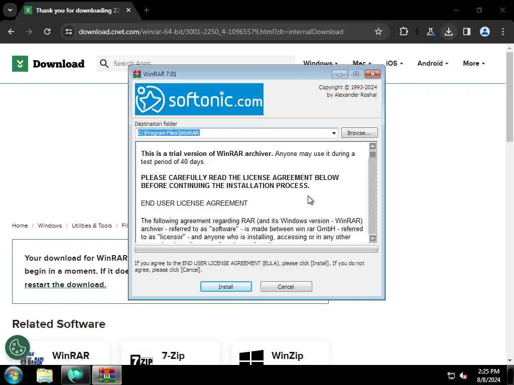Viewport: 514px width, 385px height.
Task: Click the network tray icon
Action: (x=451, y=376)
